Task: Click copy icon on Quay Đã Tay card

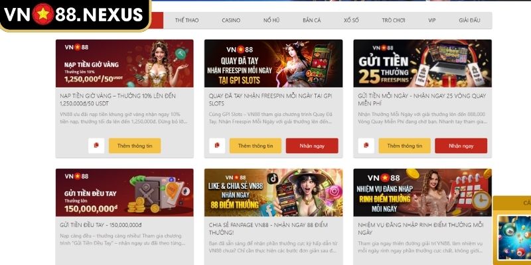Action: tap(217, 146)
